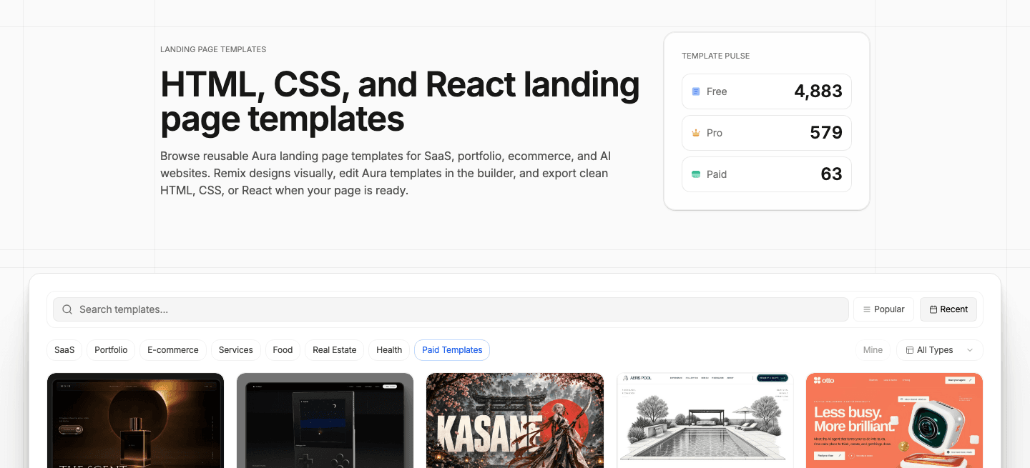The image size is (1030, 468).
Task: Click the Pro crown icon
Action: click(x=696, y=133)
